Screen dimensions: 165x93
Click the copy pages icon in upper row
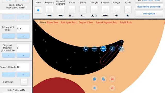pyautogui.click(x=94, y=79)
